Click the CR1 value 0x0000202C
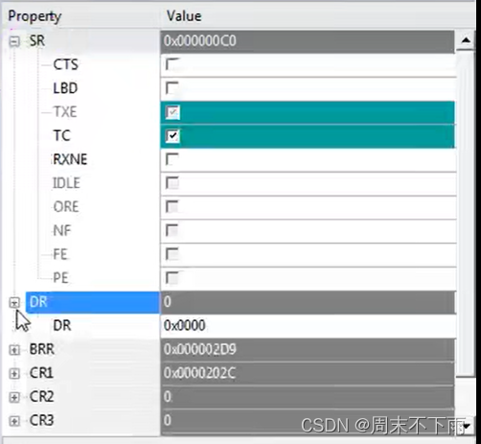 point(200,373)
